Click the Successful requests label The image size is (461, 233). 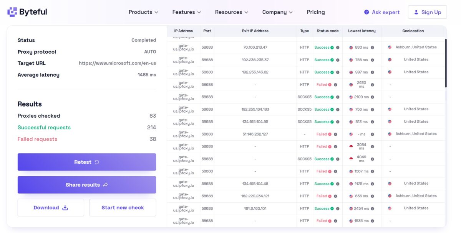click(44, 128)
